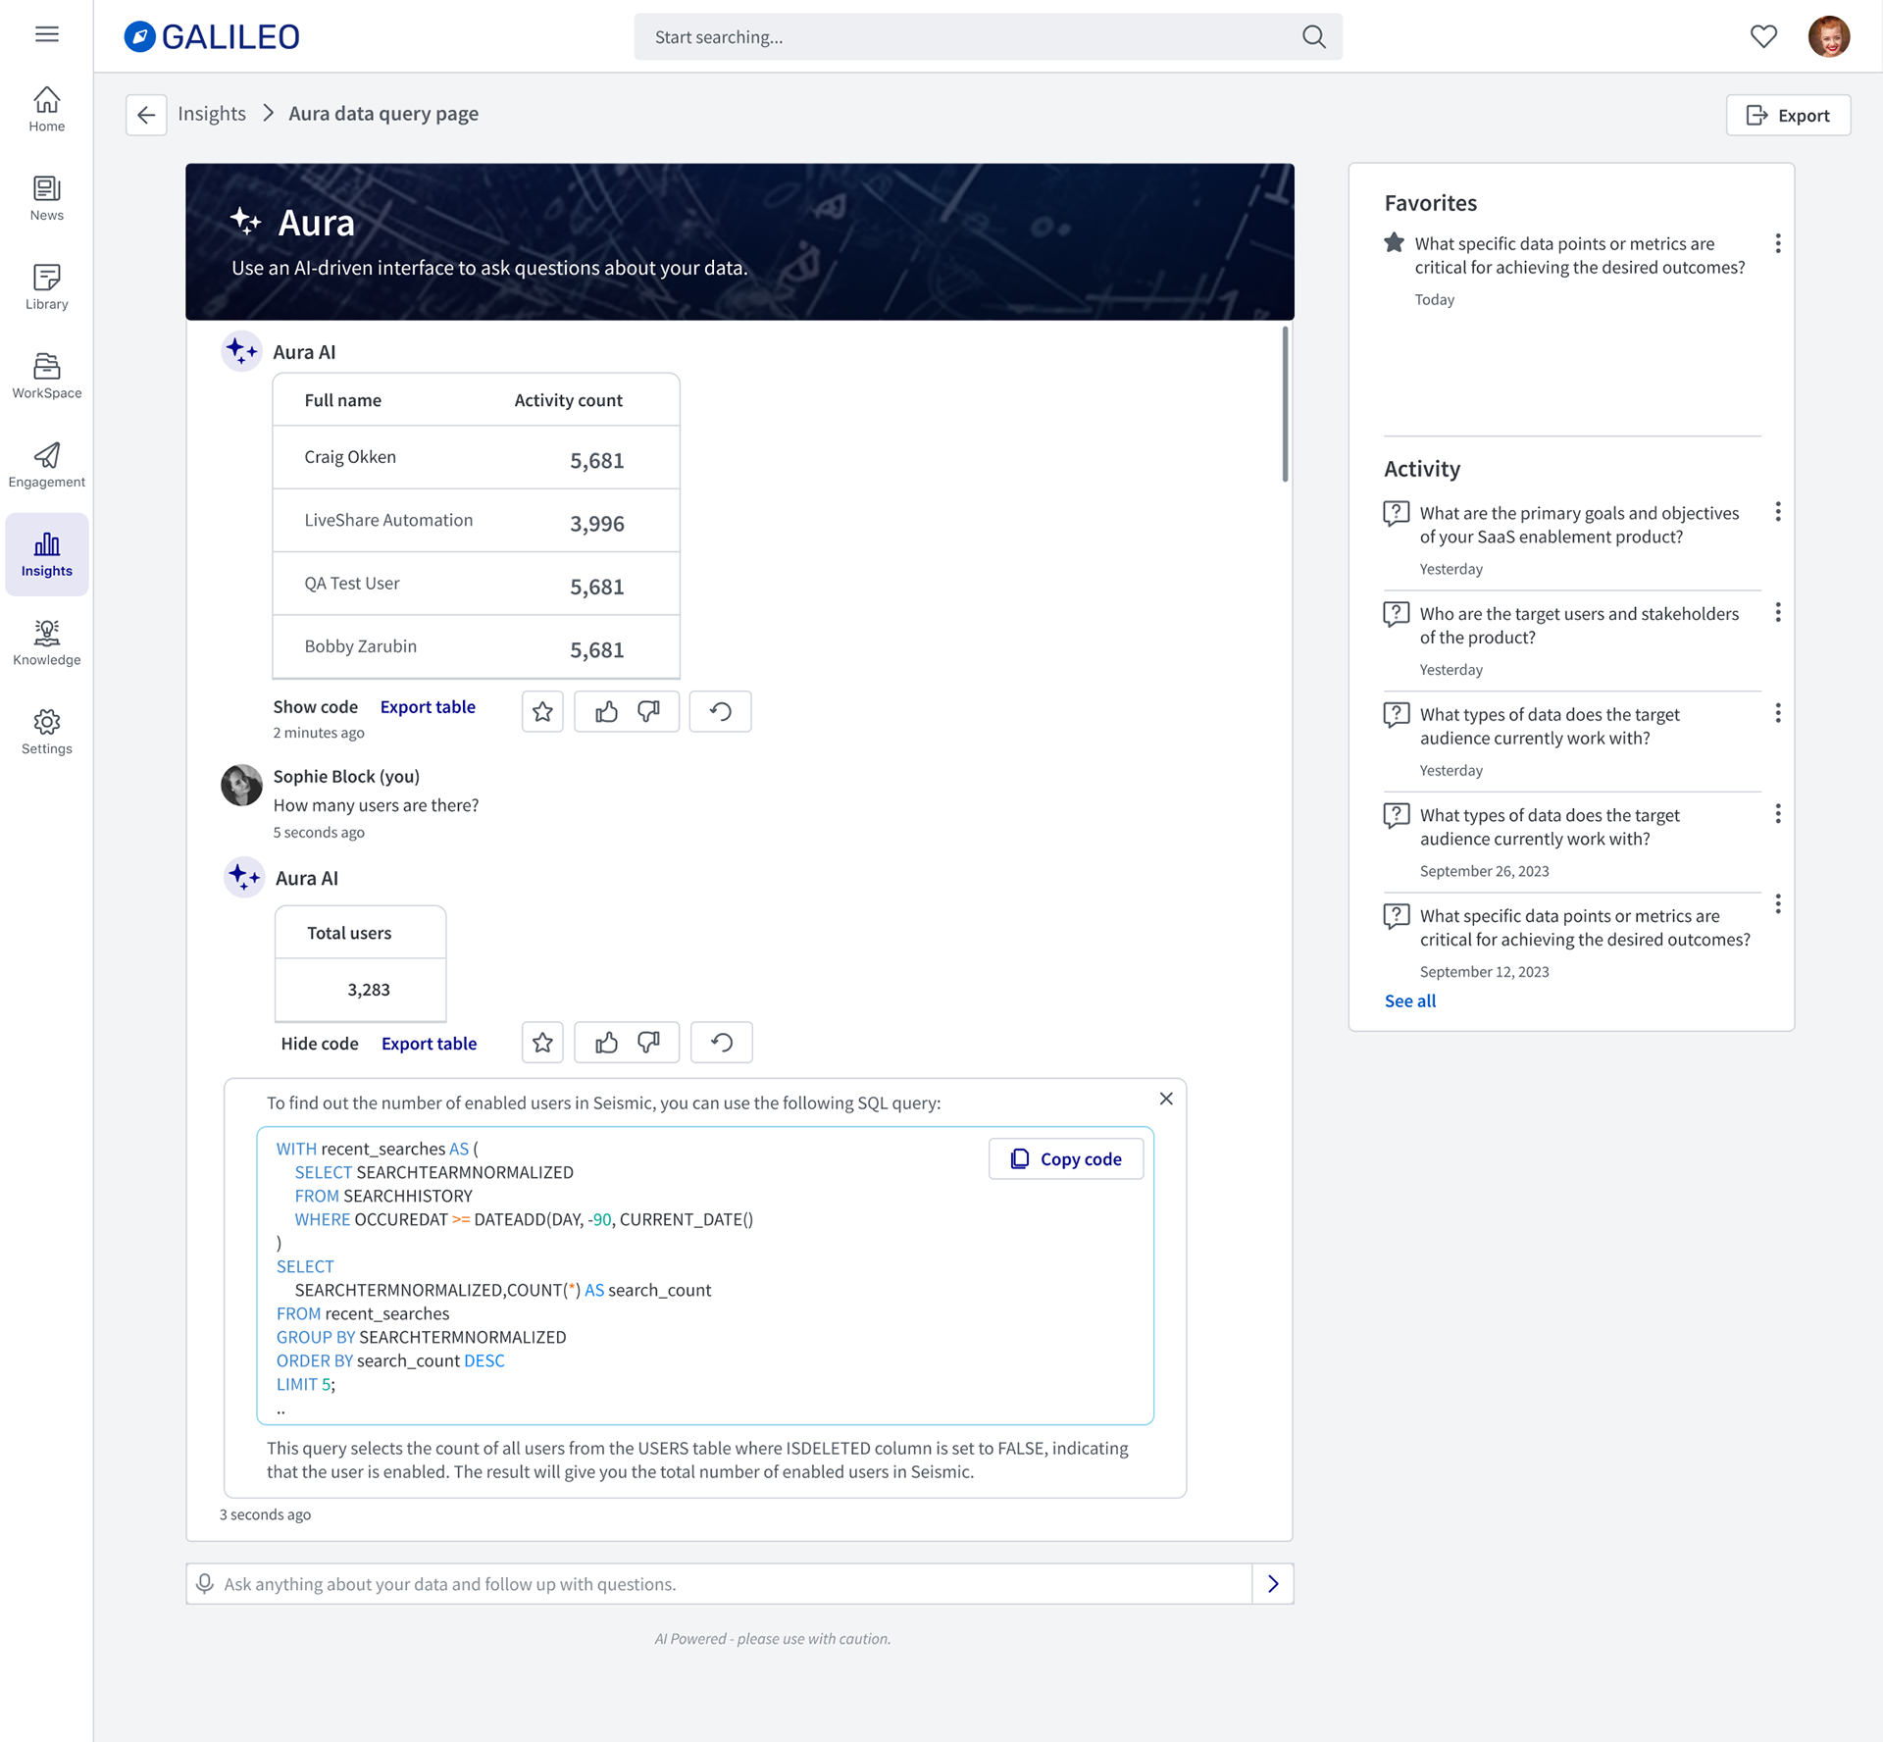
Task: Click the 3,283 total users value
Action: pos(369,990)
